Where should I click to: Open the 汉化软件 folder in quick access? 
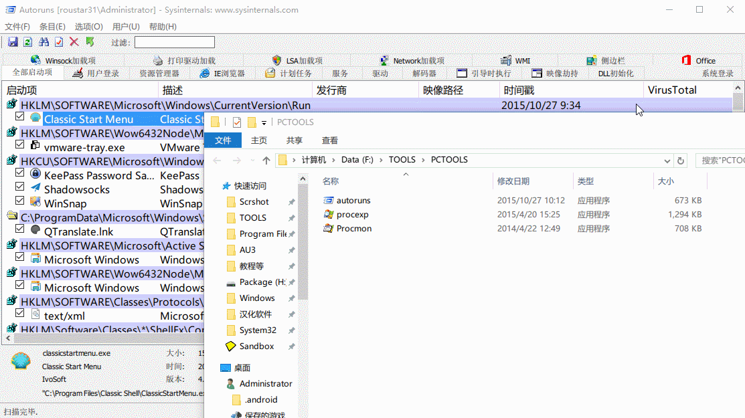point(256,314)
